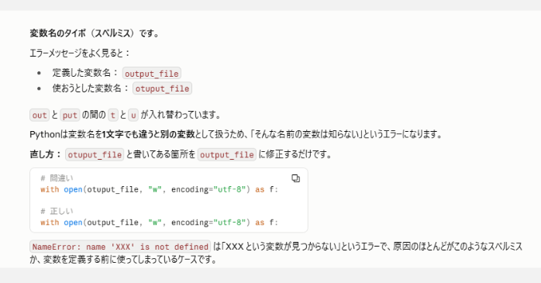Click the comment # 間違い in code
The height and width of the screenshot is (283, 541).
click(x=57, y=178)
